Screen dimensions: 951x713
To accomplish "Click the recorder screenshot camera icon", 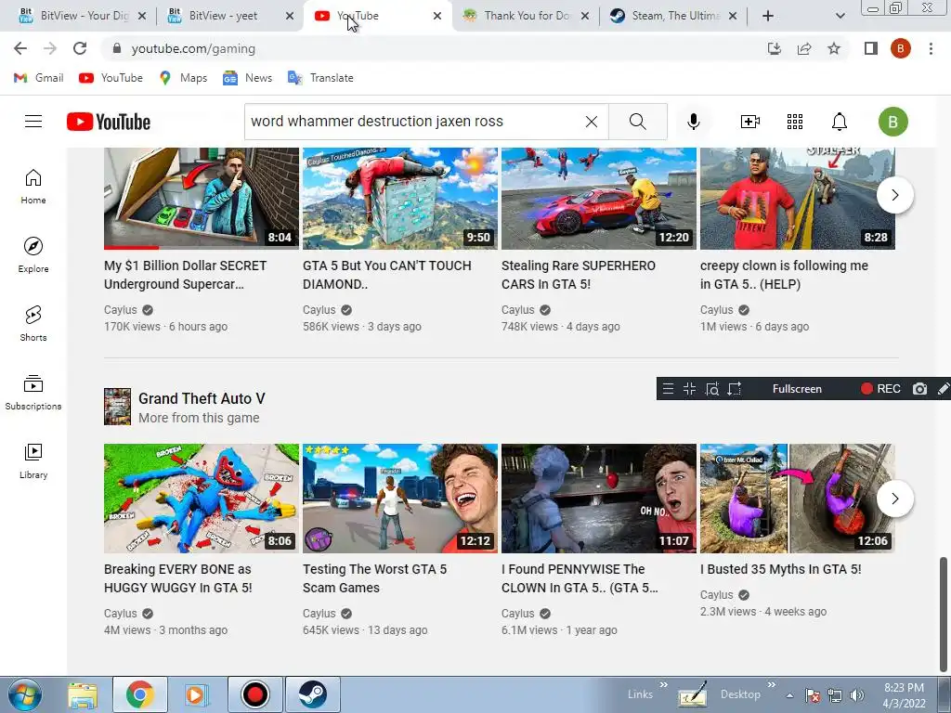I will (919, 389).
